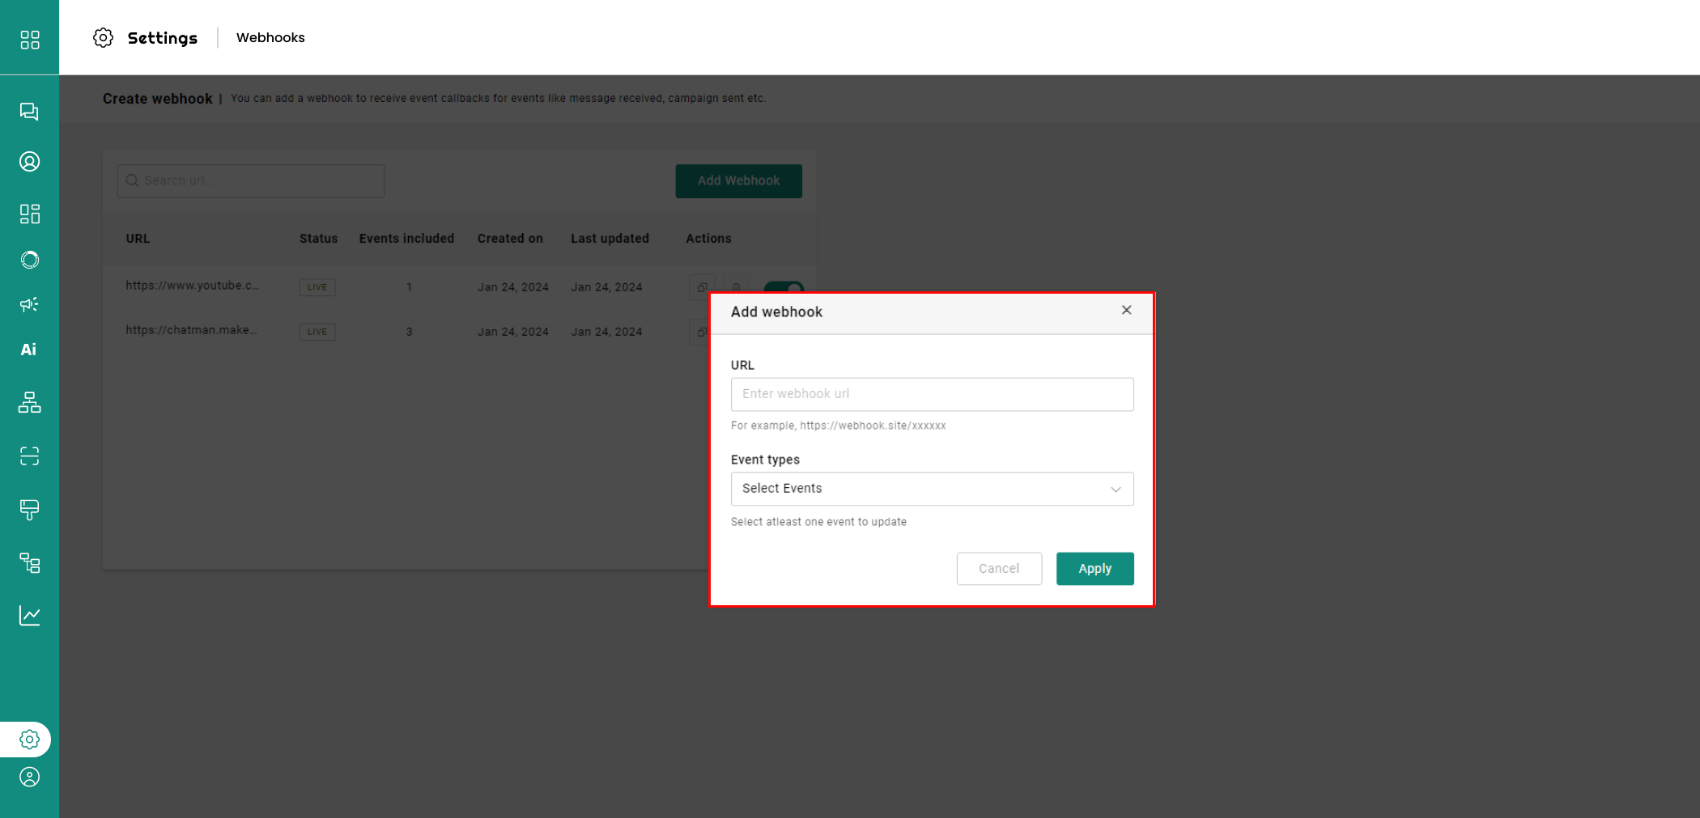Open the chat inbox sidebar icon

coord(29,112)
